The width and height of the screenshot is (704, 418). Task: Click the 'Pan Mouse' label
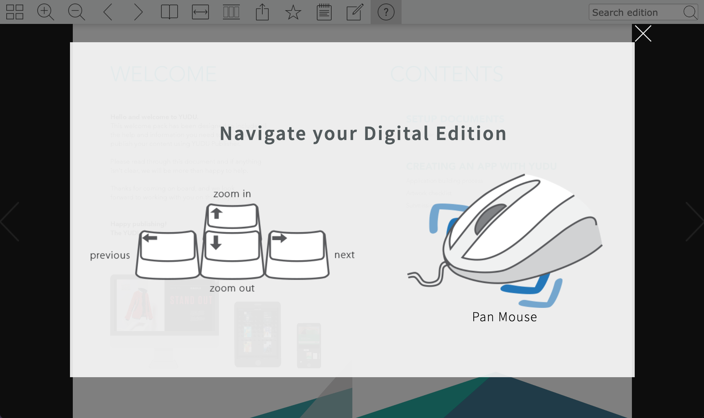pos(505,317)
